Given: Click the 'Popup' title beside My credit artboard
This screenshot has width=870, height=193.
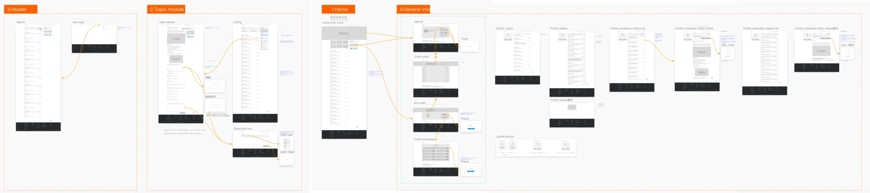Looking at the screenshot, I should click(x=465, y=119).
